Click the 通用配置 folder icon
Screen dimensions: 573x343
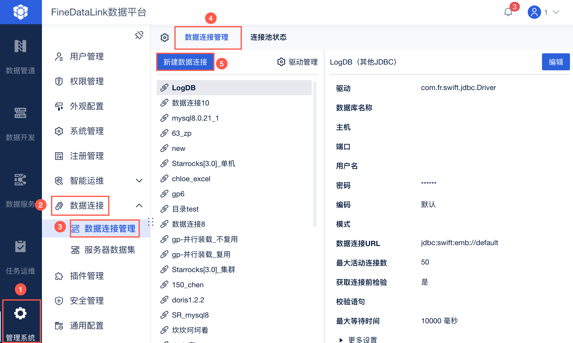click(59, 326)
